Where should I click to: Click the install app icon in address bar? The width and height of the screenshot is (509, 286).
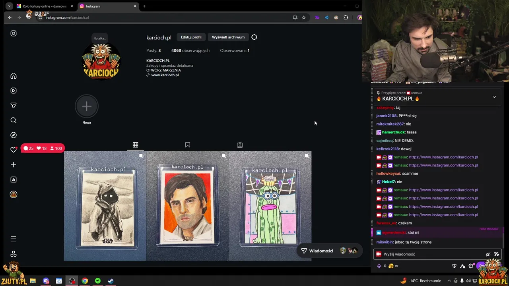[295, 17]
